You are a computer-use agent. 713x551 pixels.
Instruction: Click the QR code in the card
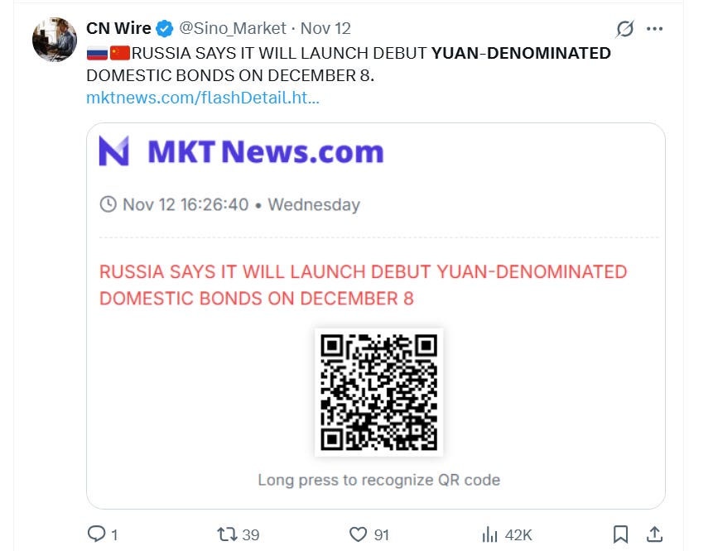[378, 392]
